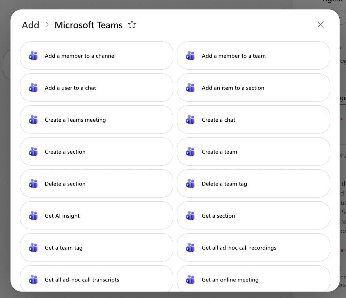Click the Microsoft Teams breadcrumb title
The height and width of the screenshot is (298, 346).
pos(89,25)
